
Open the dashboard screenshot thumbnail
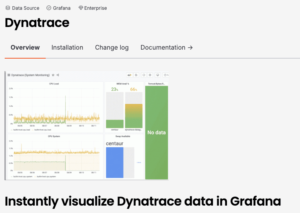point(87,125)
